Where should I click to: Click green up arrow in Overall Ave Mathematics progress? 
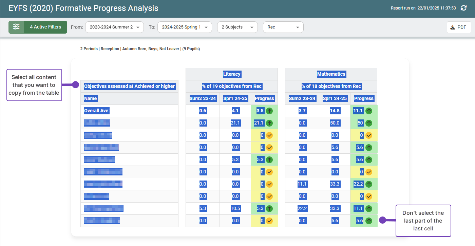(x=369, y=111)
